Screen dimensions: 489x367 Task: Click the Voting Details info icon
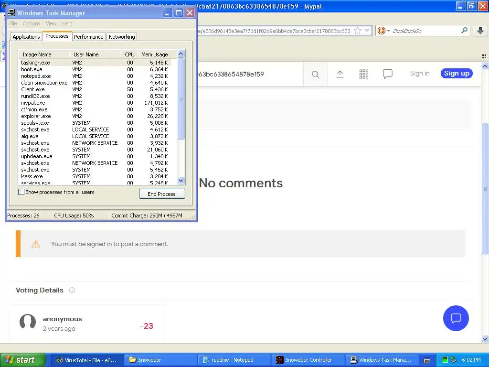72,290
